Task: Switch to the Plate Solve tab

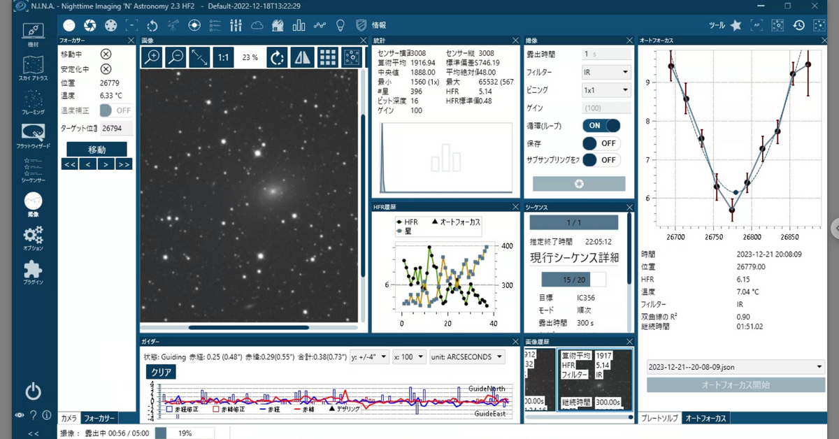Action: 660,418
